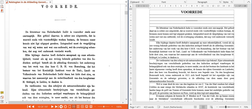The image size is (252, 109).
Task: Switch to continuous facing pages view
Action: [82, 107]
